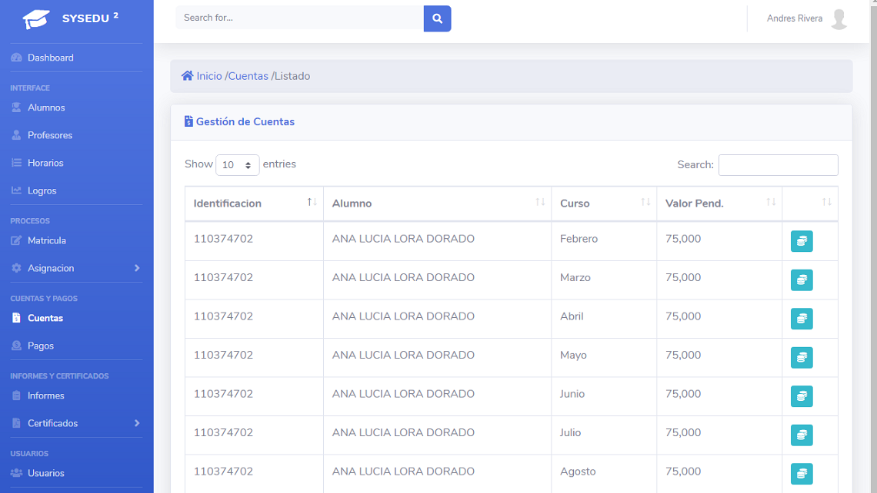The height and width of the screenshot is (493, 877).
Task: Click the Cuentas breadcrumb link
Action: click(x=248, y=76)
